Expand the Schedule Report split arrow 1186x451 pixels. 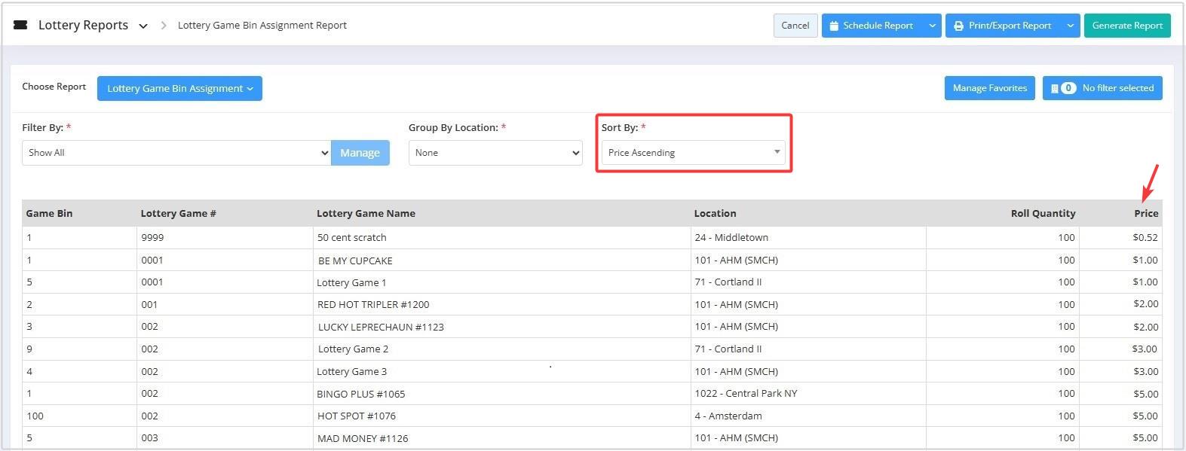[x=932, y=26]
